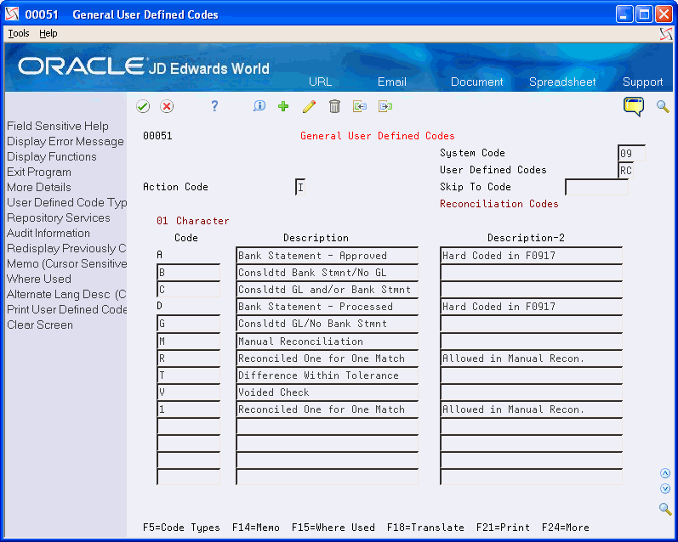Click the code field containing B
This screenshot has height=542, width=678.
tap(189, 272)
